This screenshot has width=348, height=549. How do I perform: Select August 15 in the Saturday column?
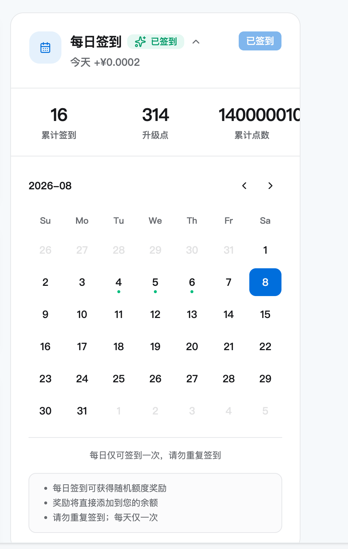pos(265,314)
